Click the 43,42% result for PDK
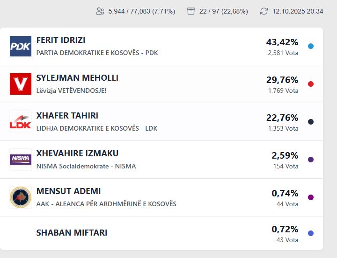This screenshot has height=258, width=337. (x=282, y=42)
